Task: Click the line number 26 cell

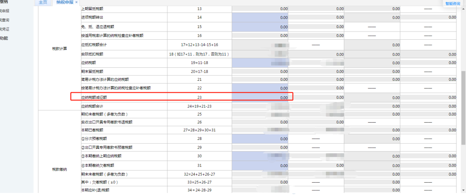Action: [x=199, y=122]
